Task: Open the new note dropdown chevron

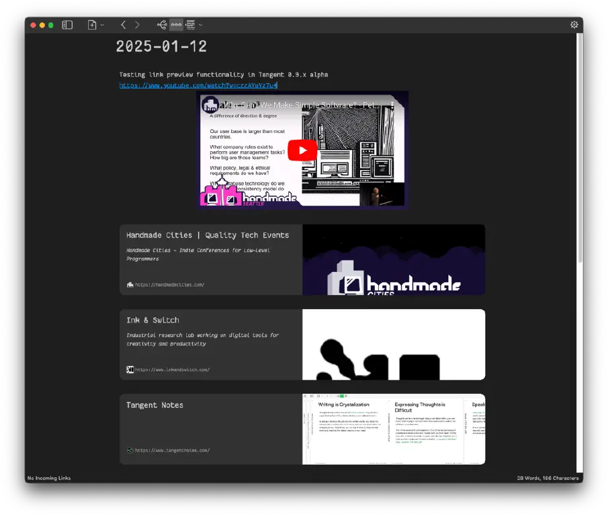Action: click(102, 25)
